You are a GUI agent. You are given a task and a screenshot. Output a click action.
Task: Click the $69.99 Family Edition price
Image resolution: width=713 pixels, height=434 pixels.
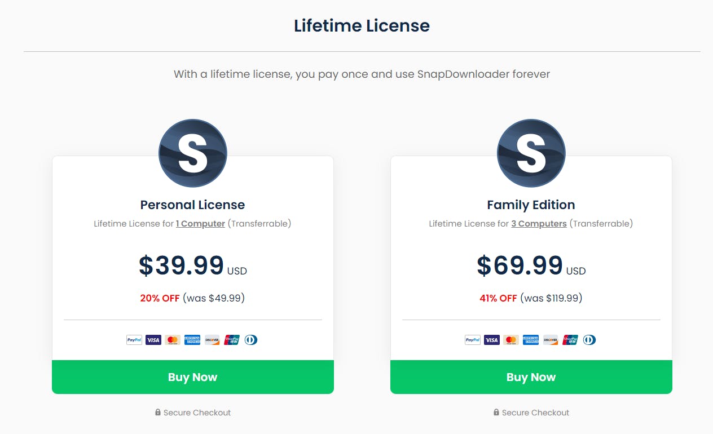pyautogui.click(x=520, y=265)
